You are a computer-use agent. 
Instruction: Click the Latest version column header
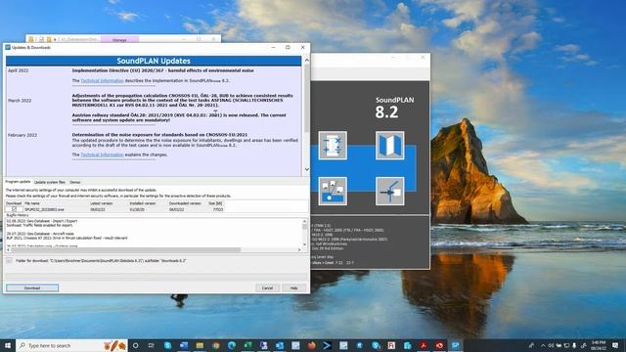[102, 203]
